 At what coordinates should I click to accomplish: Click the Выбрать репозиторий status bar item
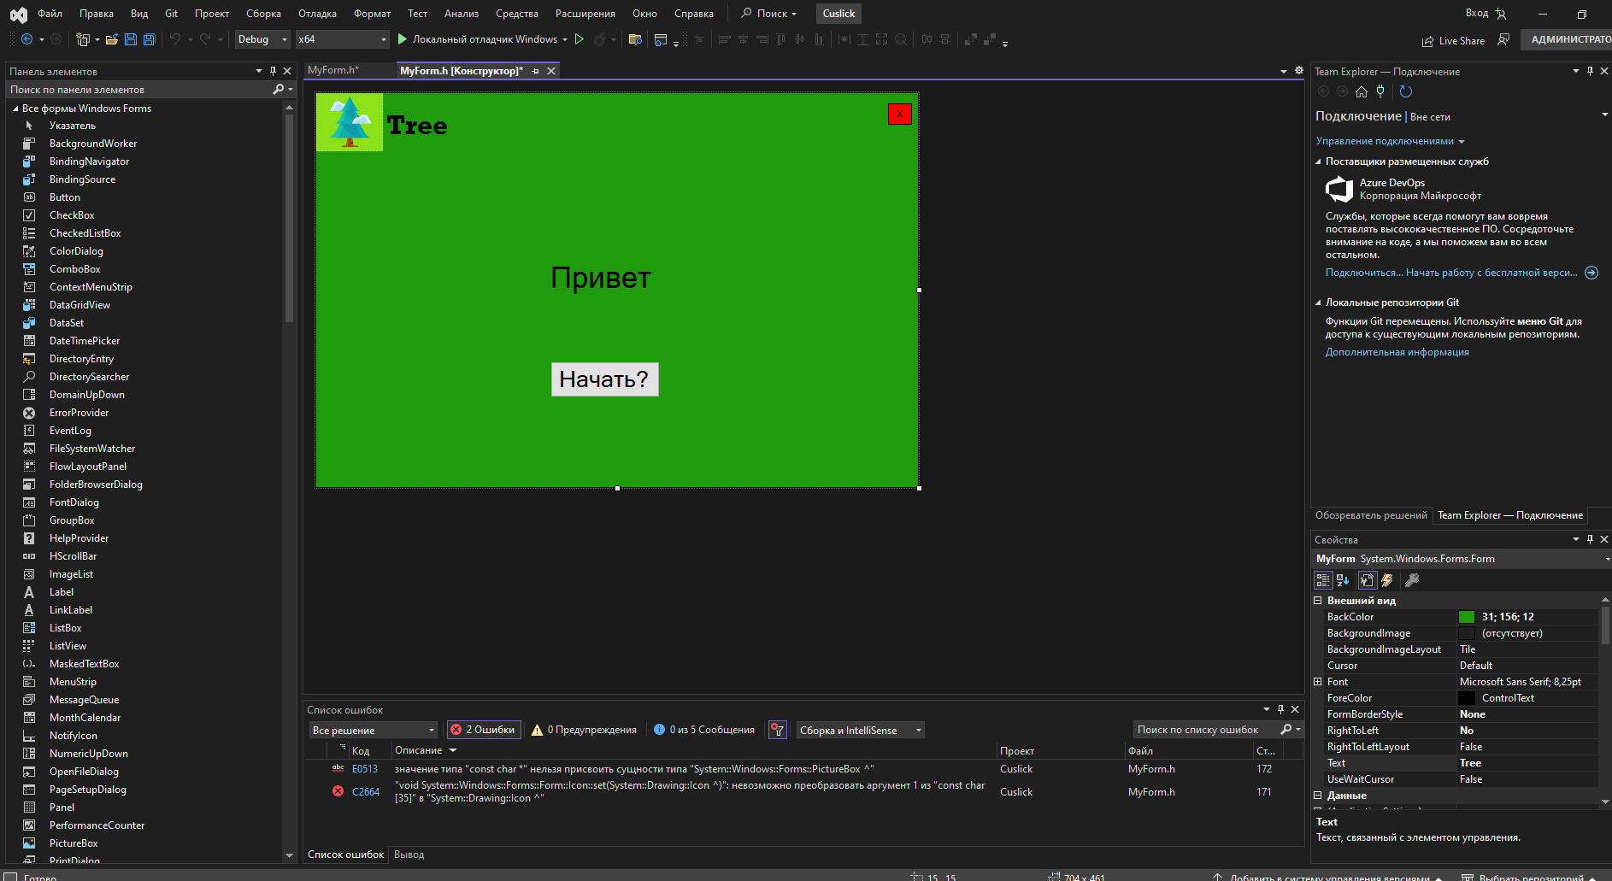click(1531, 877)
